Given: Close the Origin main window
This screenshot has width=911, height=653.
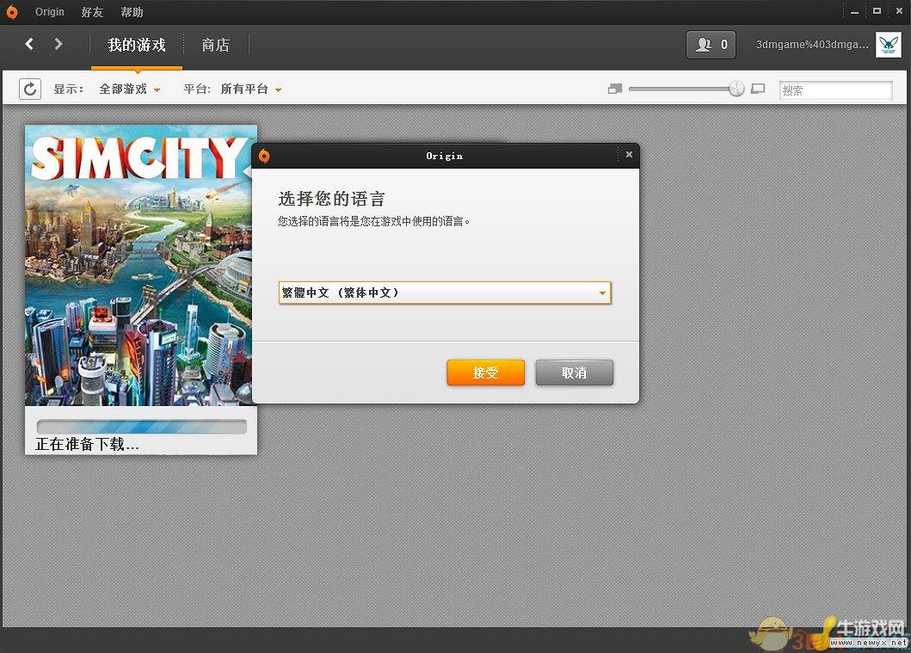Looking at the screenshot, I should (899, 11).
